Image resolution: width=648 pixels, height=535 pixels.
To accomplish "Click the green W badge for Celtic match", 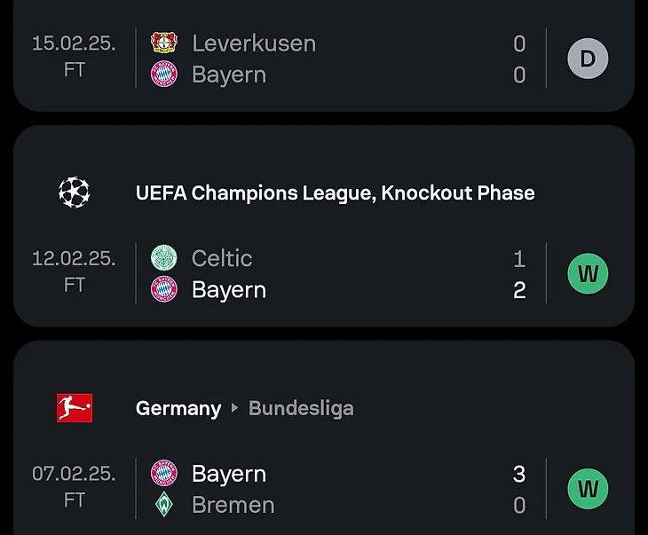I will (588, 274).
